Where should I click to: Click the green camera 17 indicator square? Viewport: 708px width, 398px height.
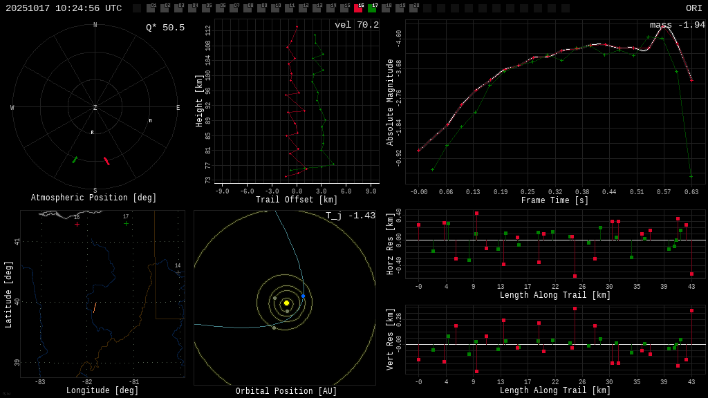pyautogui.click(x=372, y=8)
